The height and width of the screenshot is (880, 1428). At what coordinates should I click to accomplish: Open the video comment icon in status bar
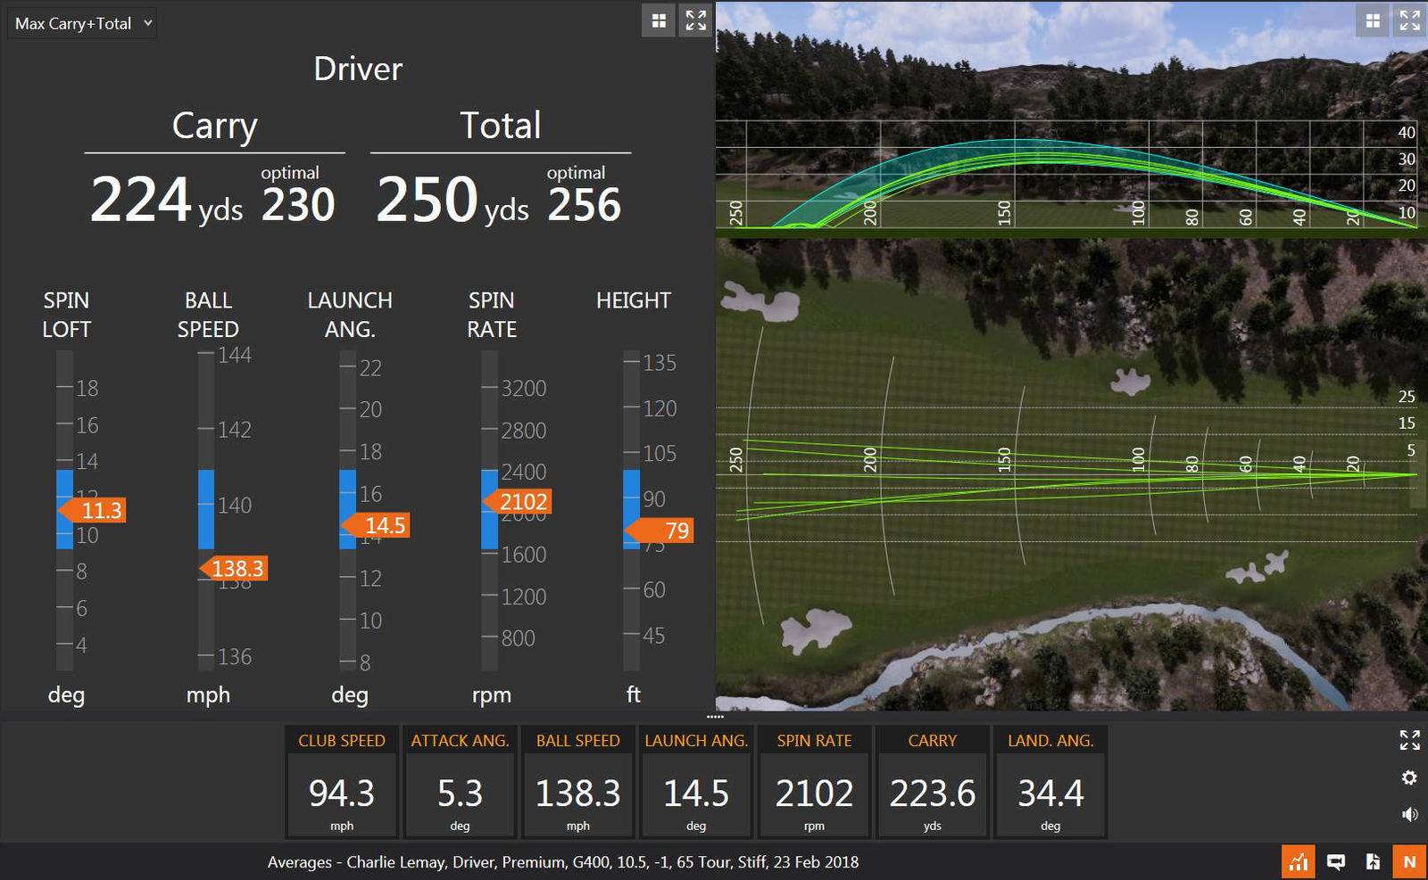pyautogui.click(x=1336, y=862)
